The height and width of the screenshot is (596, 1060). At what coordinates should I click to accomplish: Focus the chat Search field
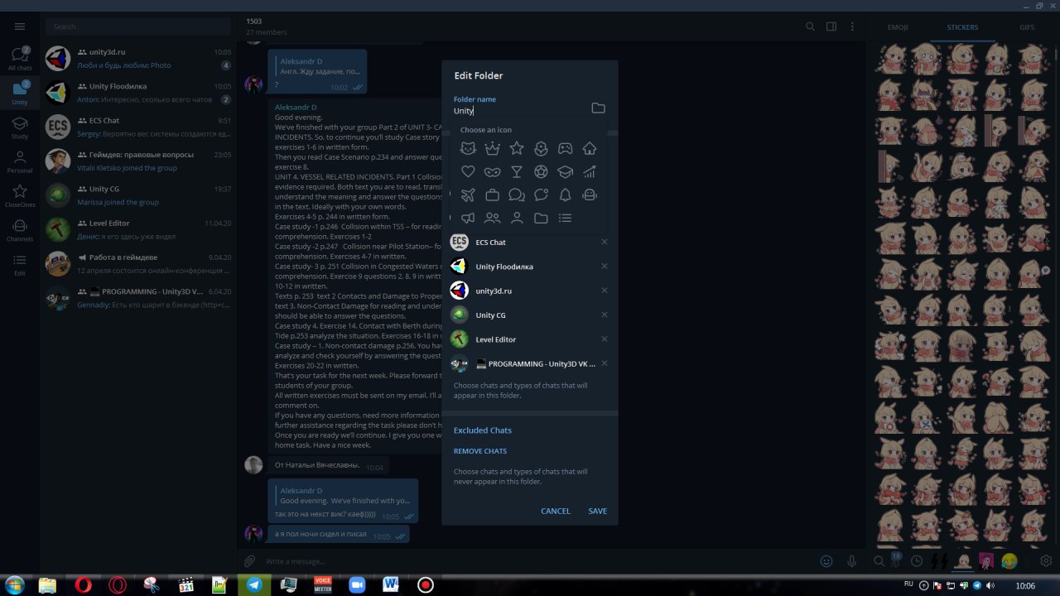[138, 26]
